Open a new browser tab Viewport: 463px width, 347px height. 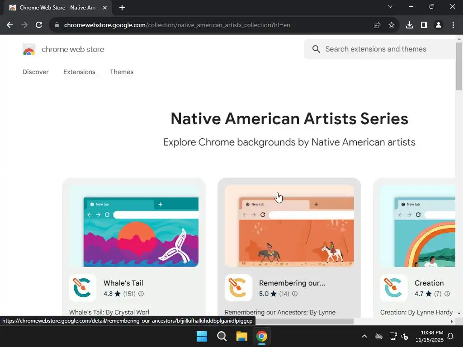click(x=122, y=8)
